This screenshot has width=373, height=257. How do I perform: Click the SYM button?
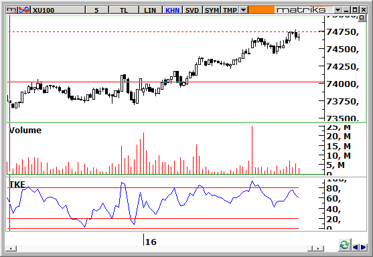(212, 10)
